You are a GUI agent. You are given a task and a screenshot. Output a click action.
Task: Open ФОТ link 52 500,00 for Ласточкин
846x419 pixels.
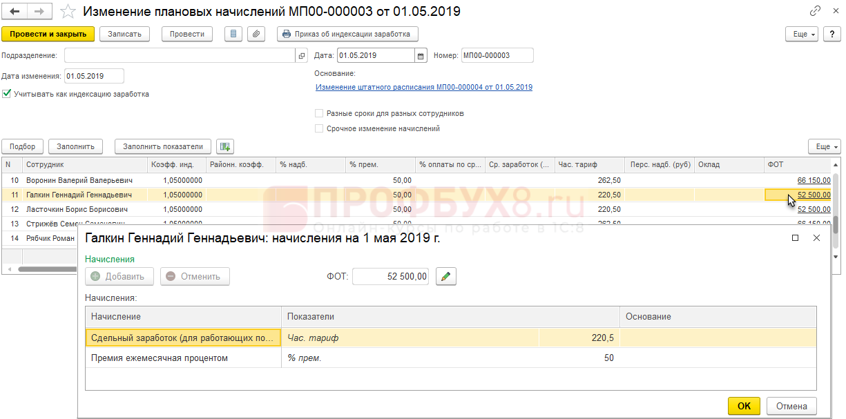814,209
